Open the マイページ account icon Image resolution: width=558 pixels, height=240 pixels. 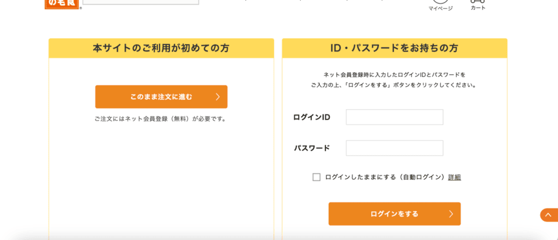point(440,2)
